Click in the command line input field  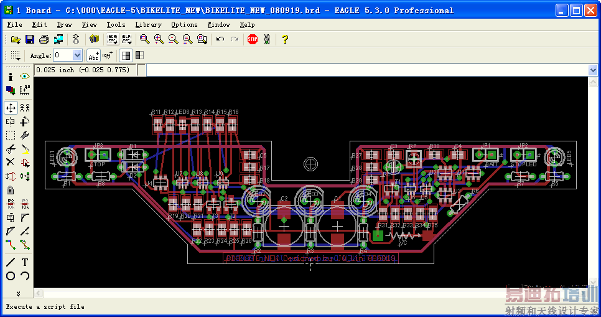click(x=367, y=70)
